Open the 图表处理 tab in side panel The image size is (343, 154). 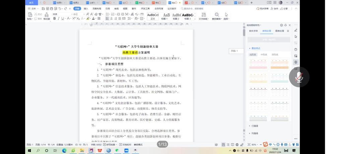(279, 31)
